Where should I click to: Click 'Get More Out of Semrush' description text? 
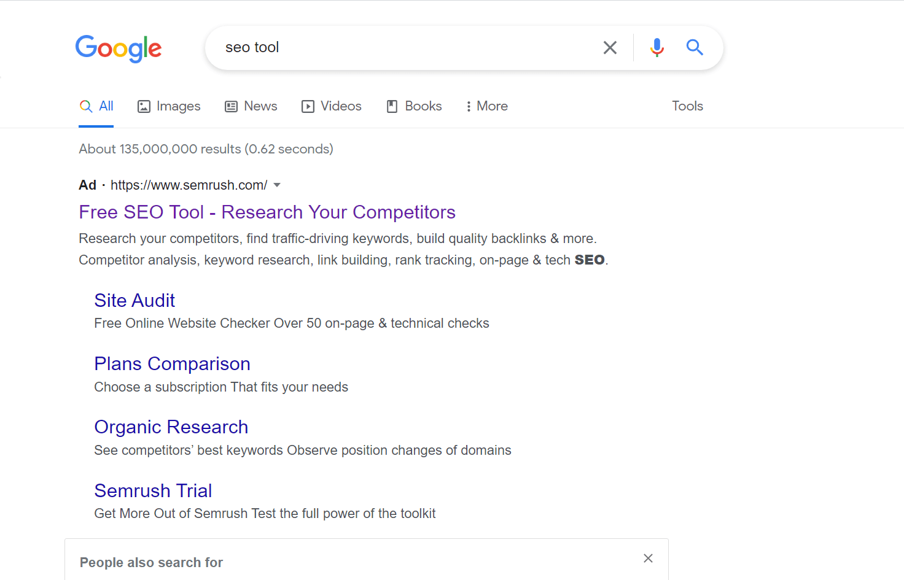(x=265, y=514)
